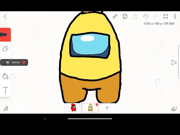The height and width of the screenshot is (135, 180).
Task: Click the screen recorder overlay icon
Action: pos(4,62)
